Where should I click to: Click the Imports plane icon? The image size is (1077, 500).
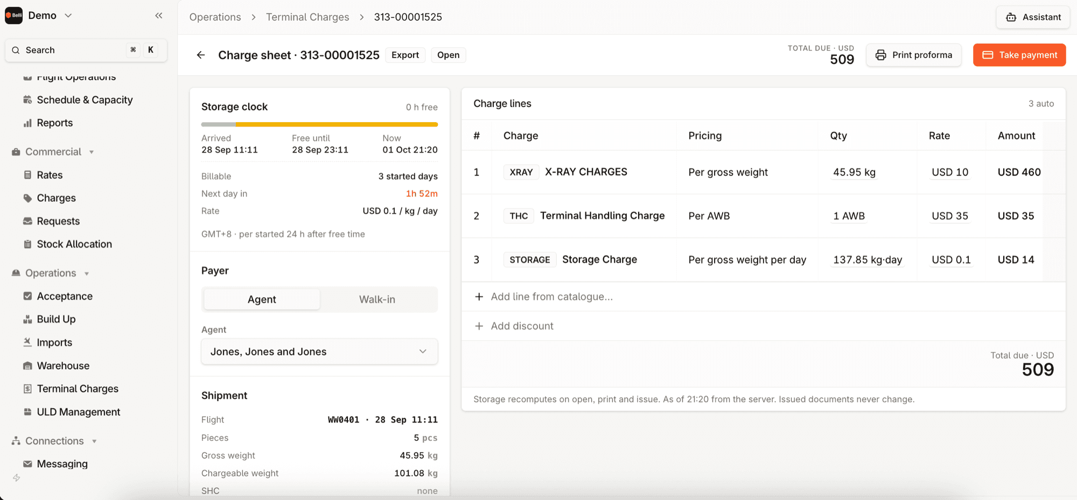pyautogui.click(x=27, y=342)
